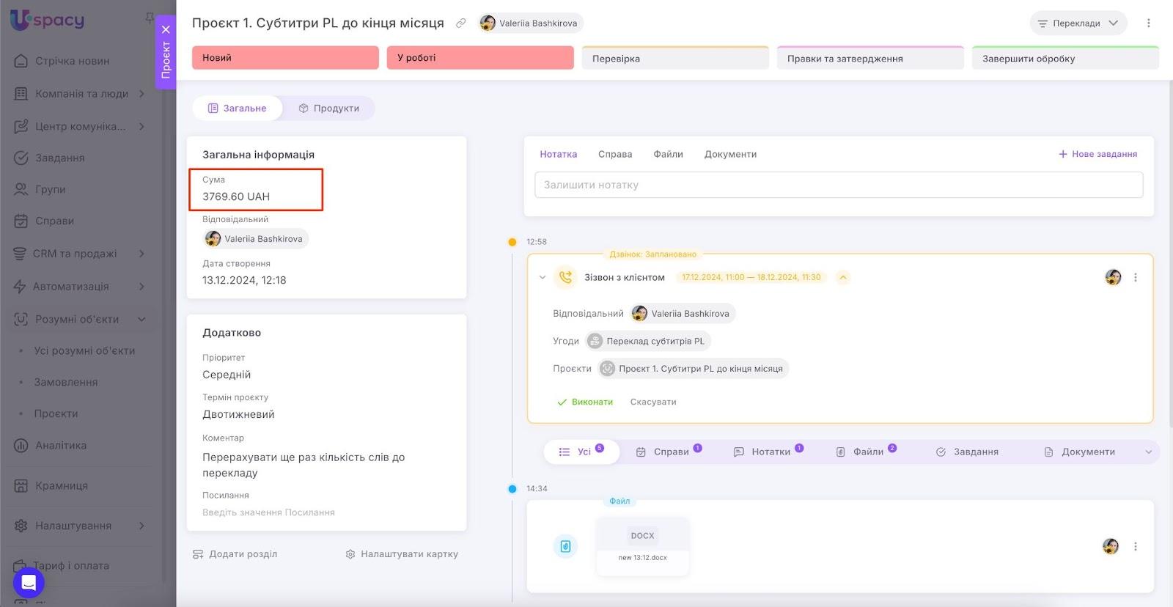Collapse Розумні об'єкти section
1173x607 pixels.
pyautogui.click(x=141, y=319)
